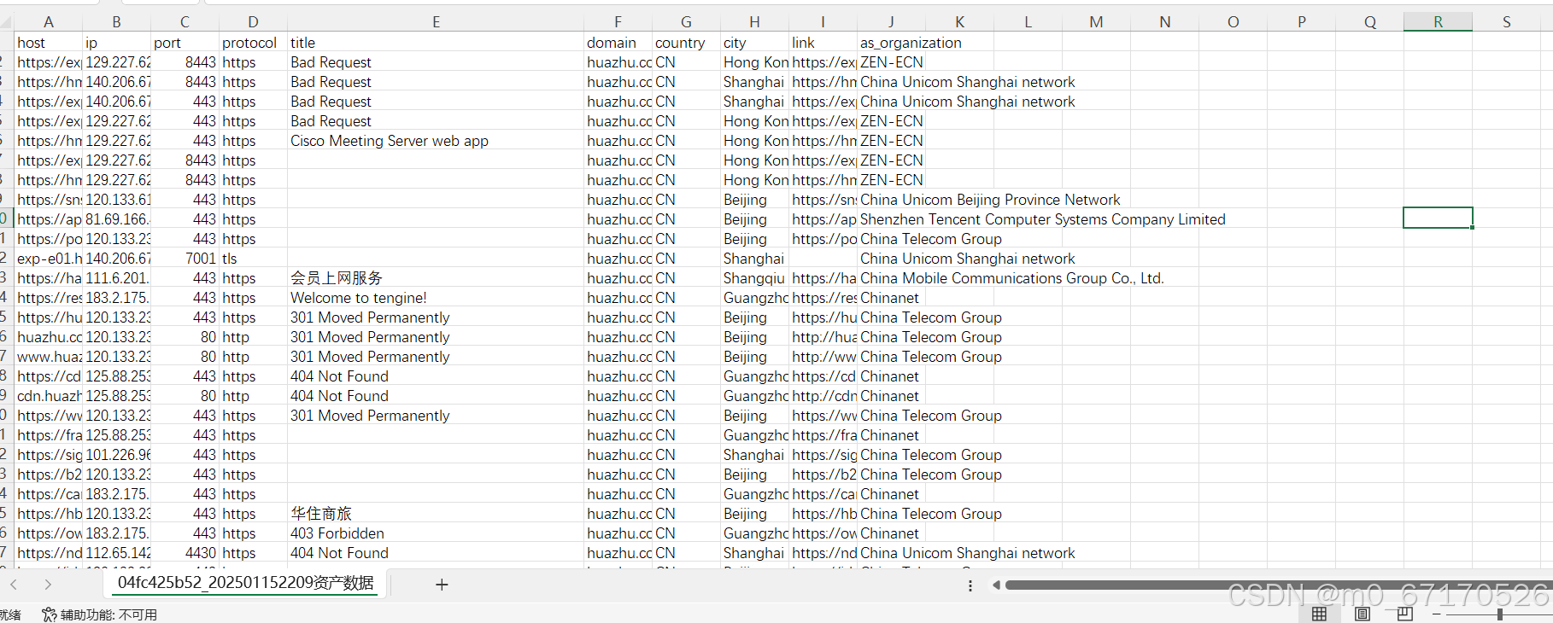Select column J header
This screenshot has height=623, width=1553.
(x=891, y=22)
